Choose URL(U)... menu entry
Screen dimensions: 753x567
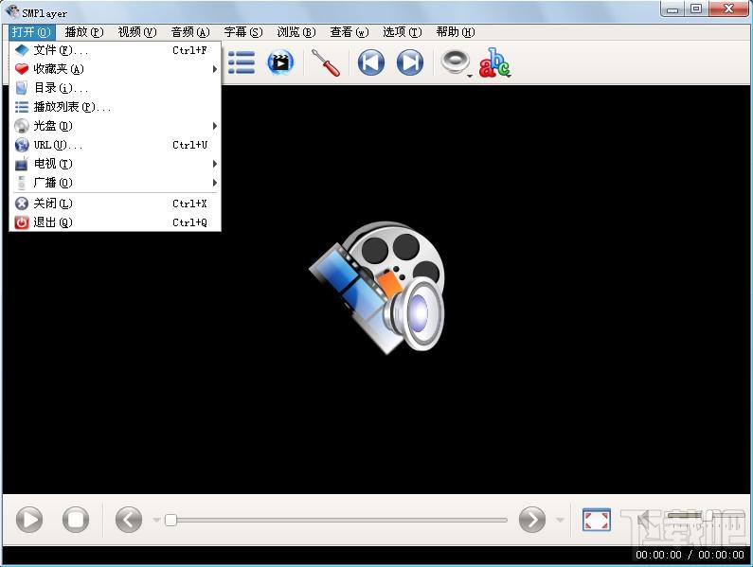[x=116, y=145]
